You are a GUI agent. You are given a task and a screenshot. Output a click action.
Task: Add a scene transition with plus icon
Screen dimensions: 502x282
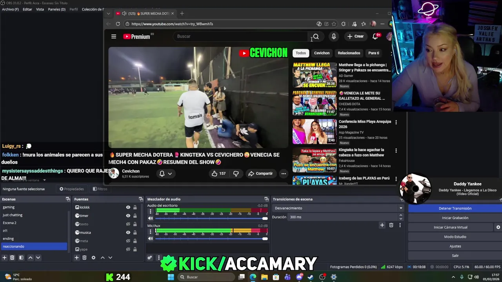click(x=382, y=225)
